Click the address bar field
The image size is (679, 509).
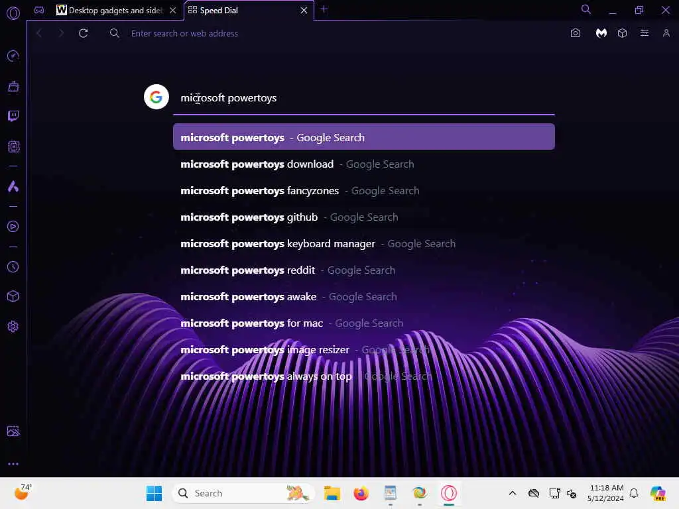click(x=338, y=33)
